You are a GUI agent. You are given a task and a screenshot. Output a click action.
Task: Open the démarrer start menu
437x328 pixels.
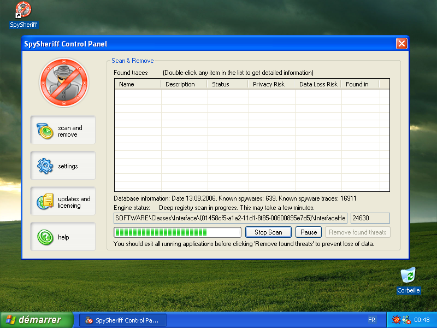pos(37,320)
